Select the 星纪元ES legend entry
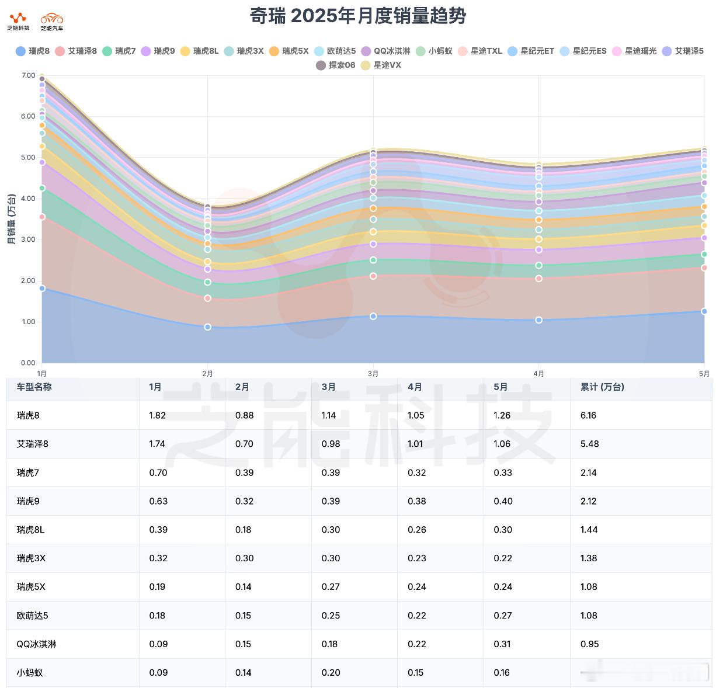The image size is (716, 688). 583,51
